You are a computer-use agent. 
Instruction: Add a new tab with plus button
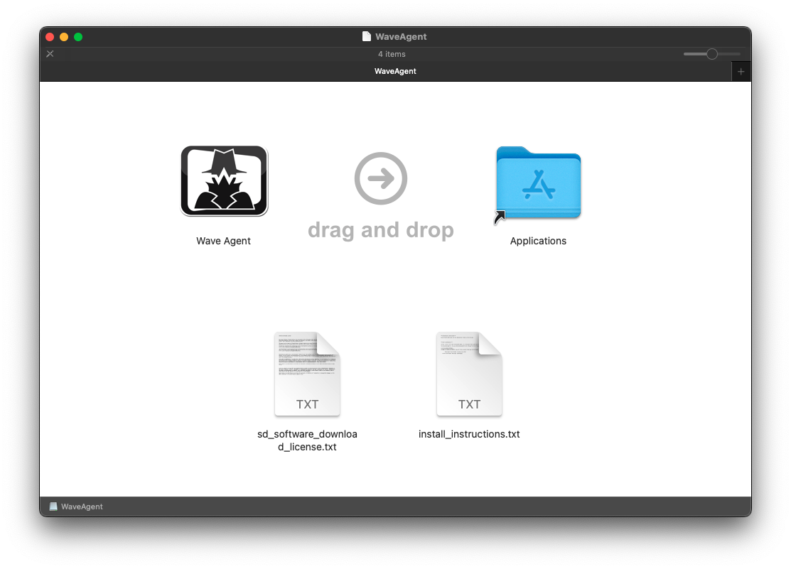[x=741, y=72]
